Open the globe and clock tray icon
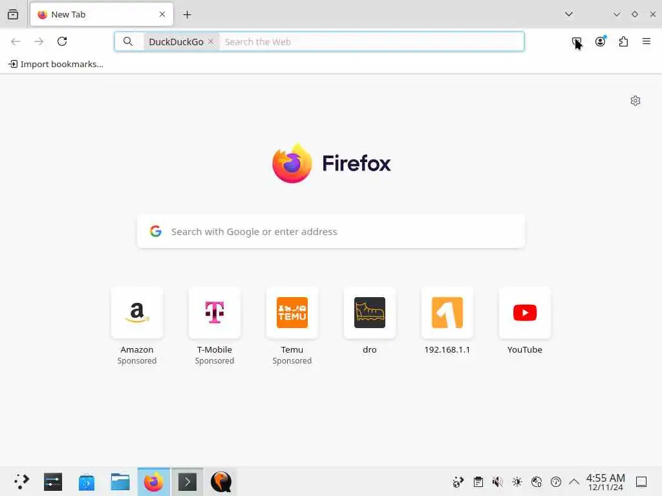 (x=537, y=482)
